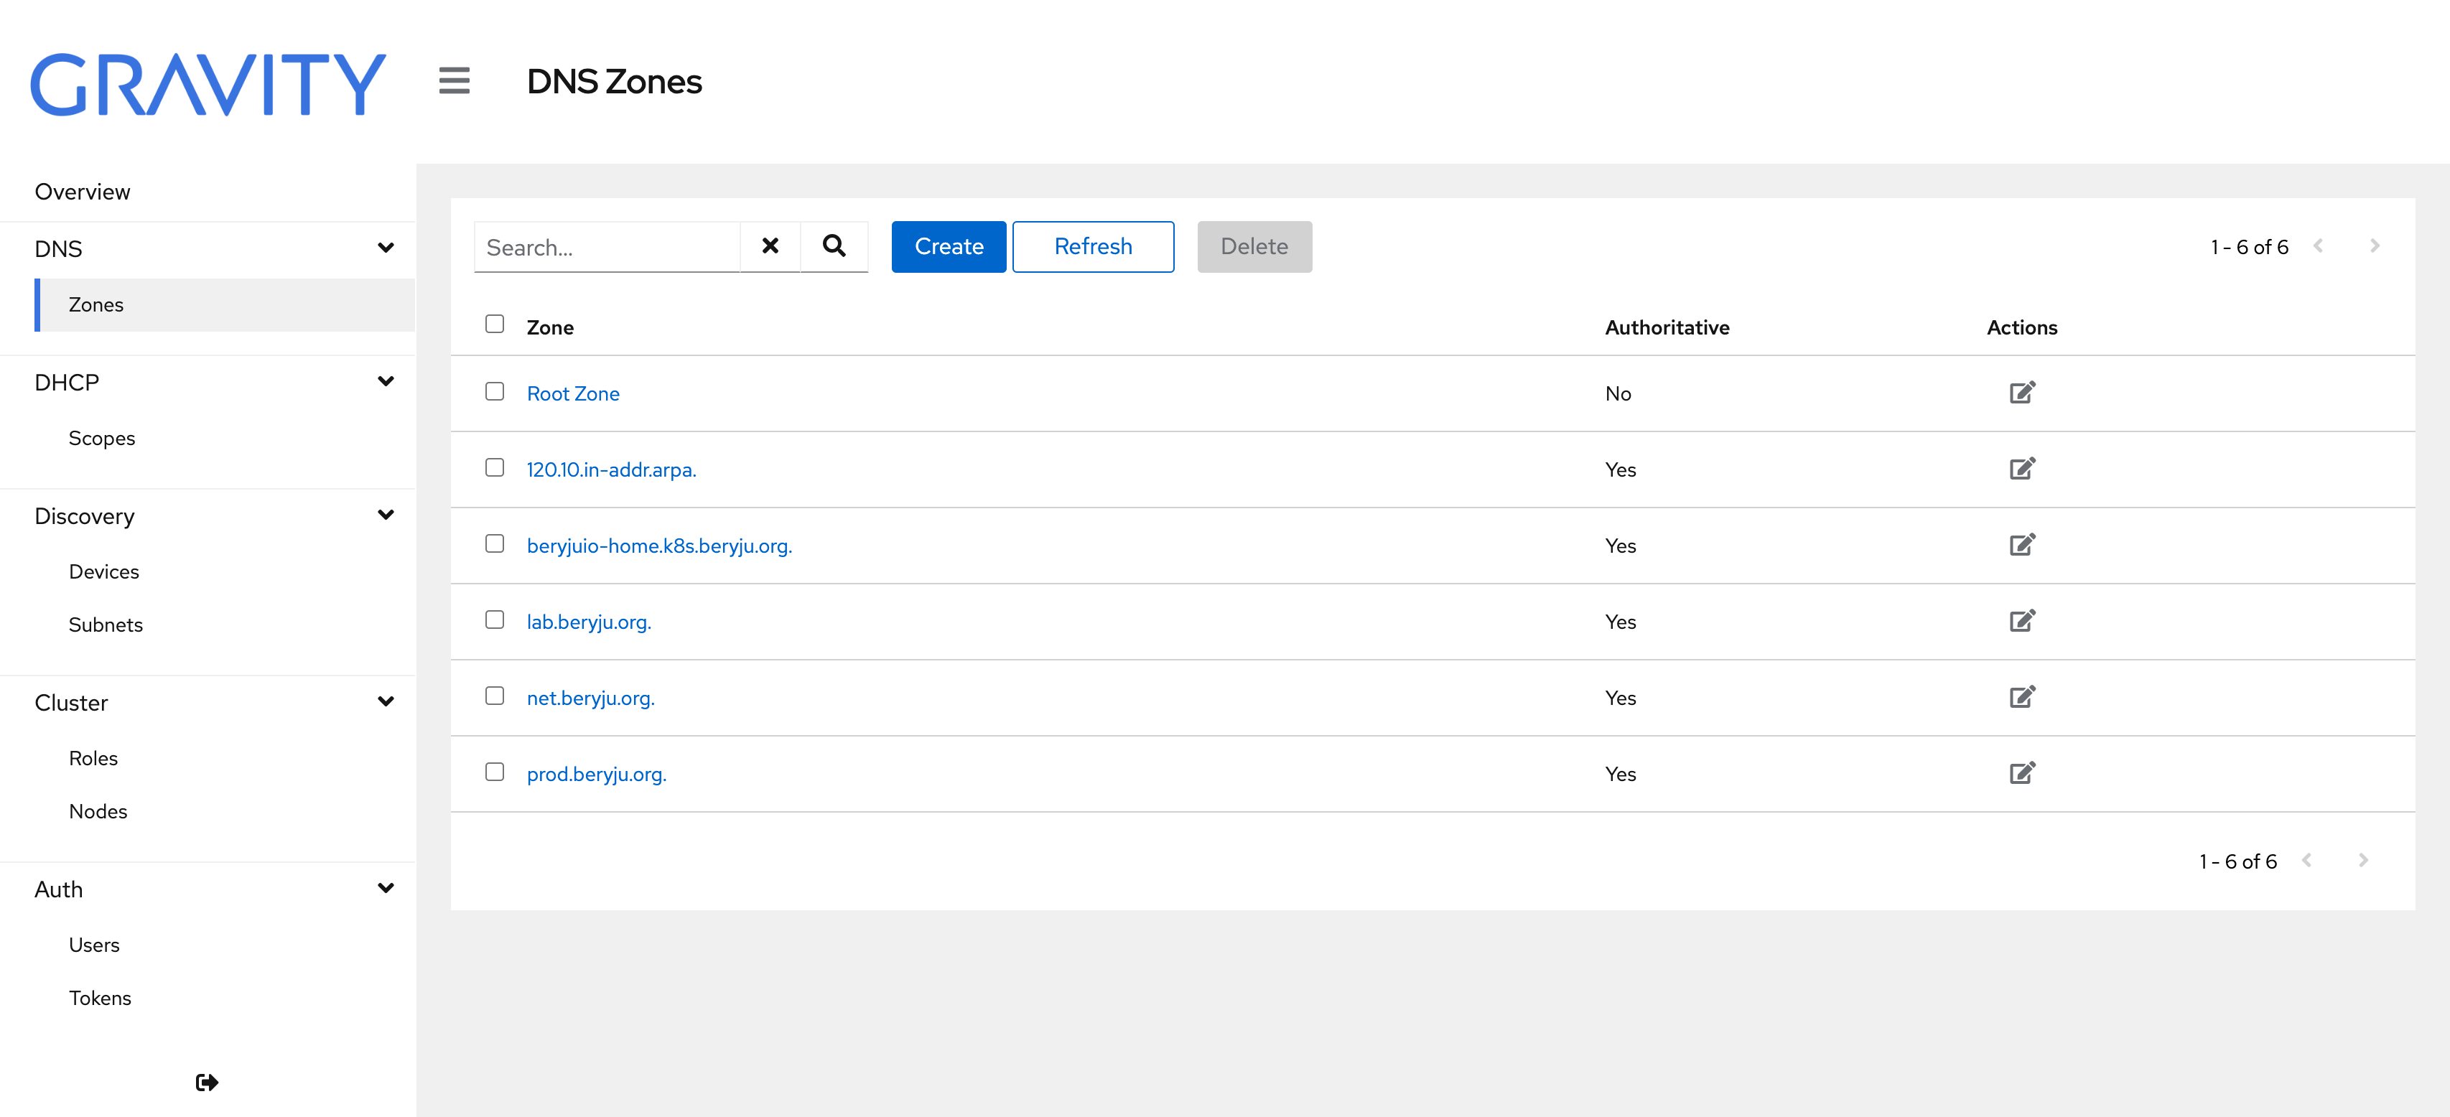Go to the Overview page
2450x1117 pixels.
[83, 192]
